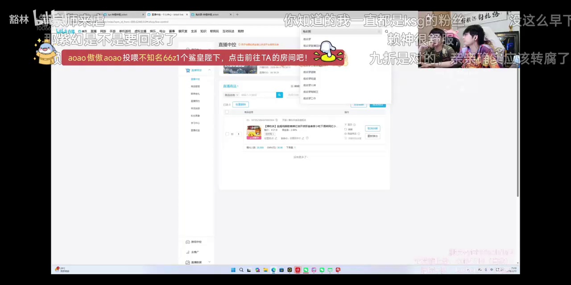The image size is (571, 285).
Task: Open the 商品名称 search type dropdown
Action: pos(231,95)
